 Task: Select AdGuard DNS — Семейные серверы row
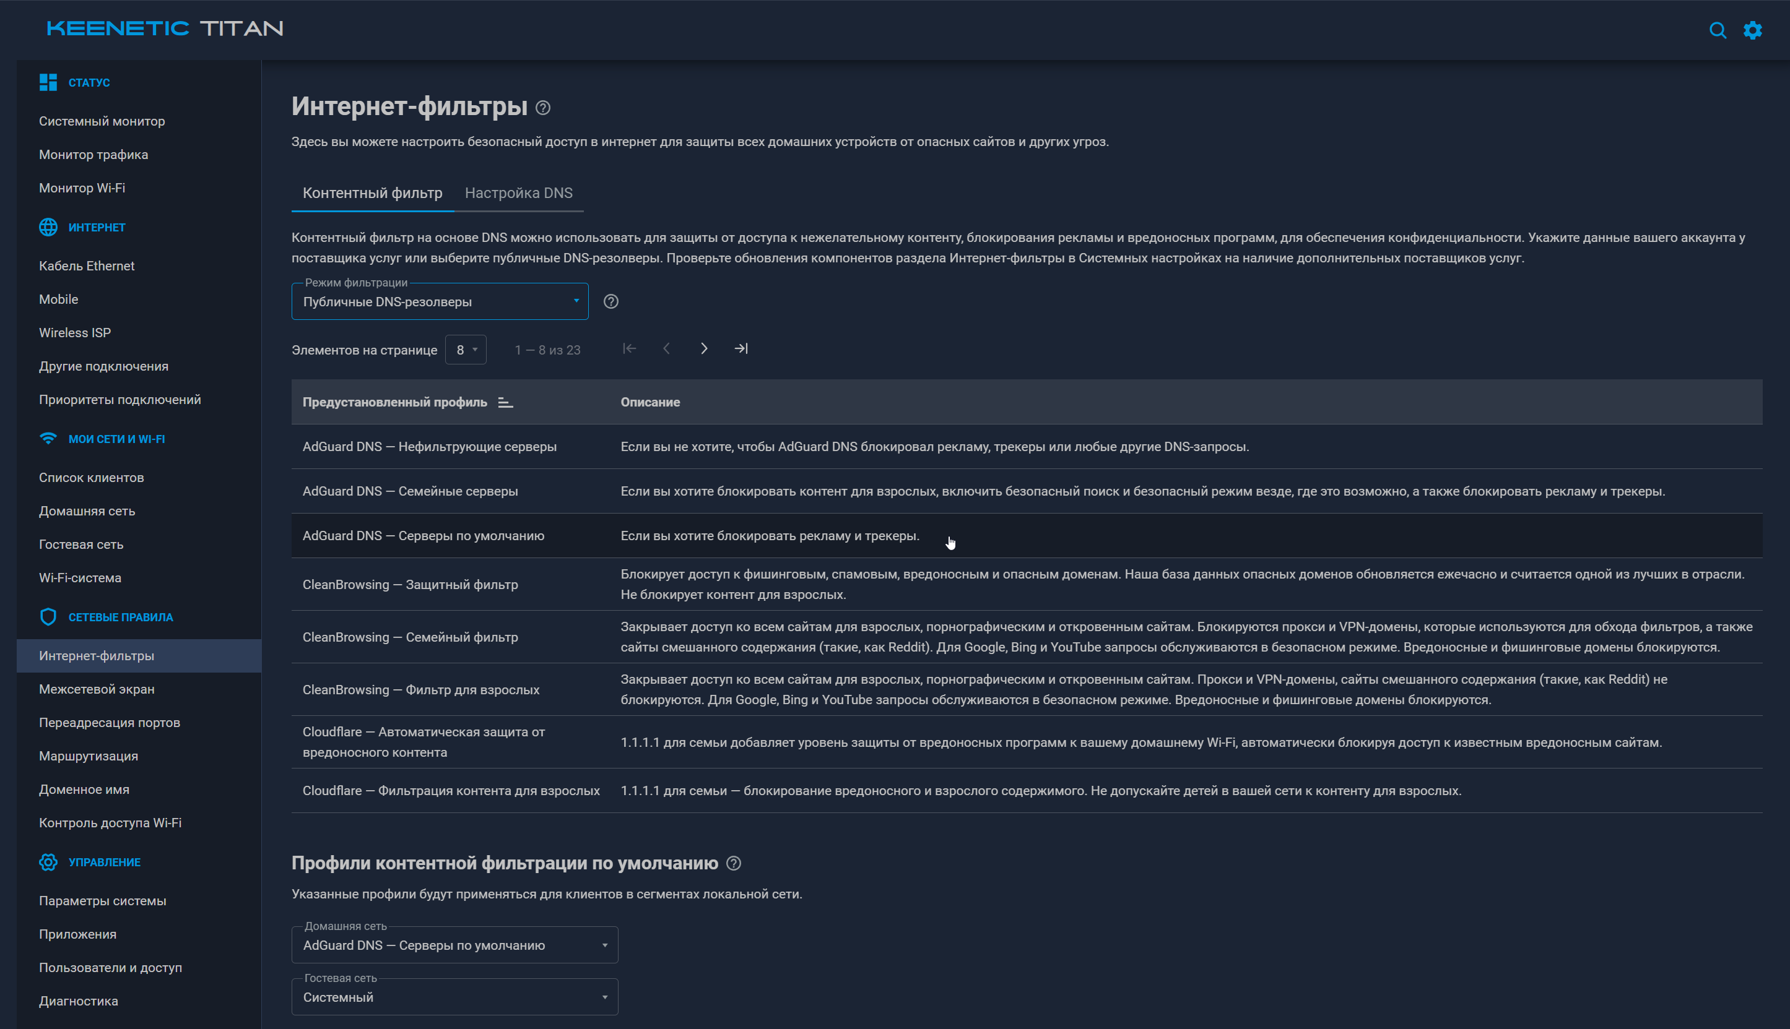tap(1027, 491)
